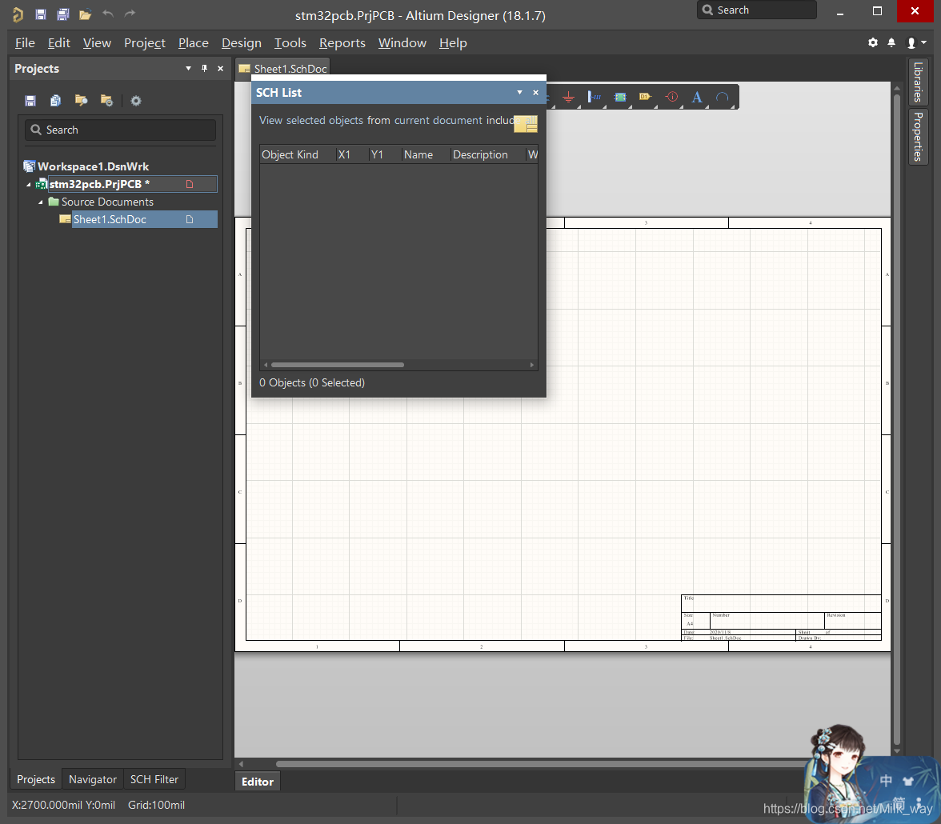Open Projects panel settings gear icon

click(136, 101)
